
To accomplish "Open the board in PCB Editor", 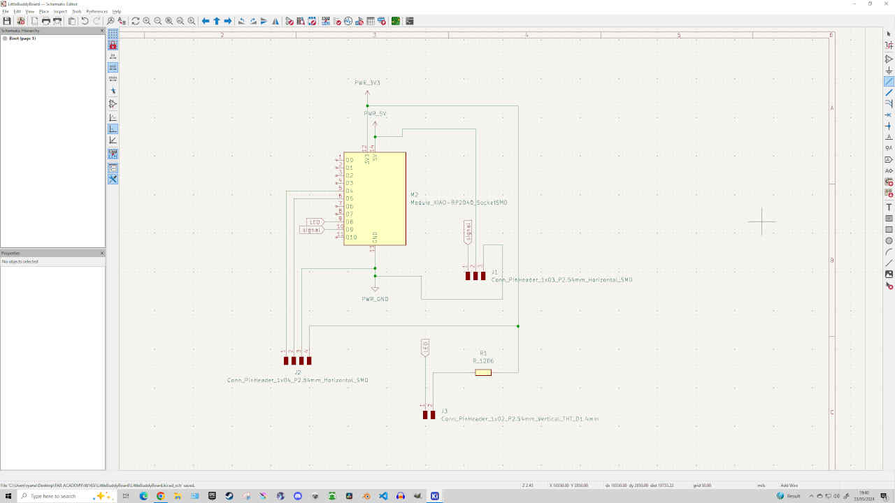I will click(x=396, y=21).
